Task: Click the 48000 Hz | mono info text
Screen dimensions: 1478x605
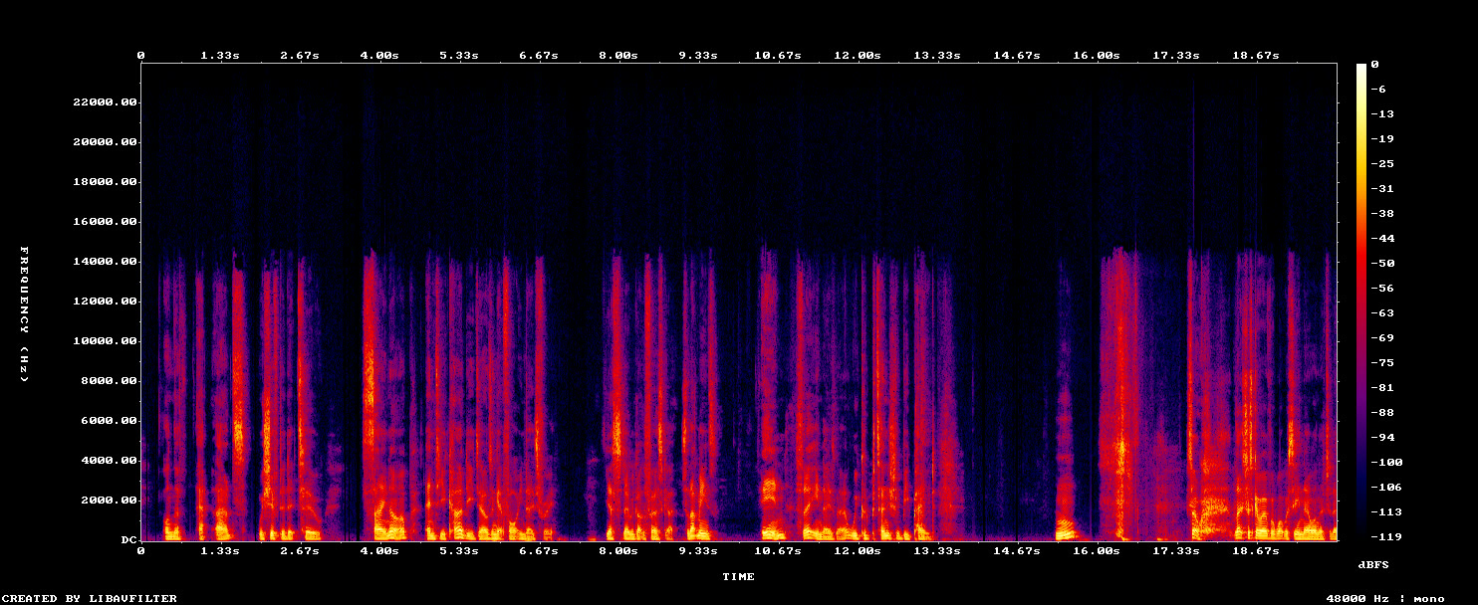Action: click(x=1385, y=599)
